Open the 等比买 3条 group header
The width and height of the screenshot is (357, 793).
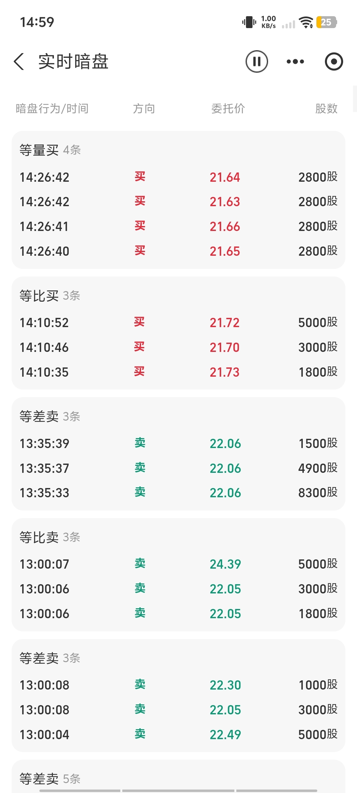50,296
